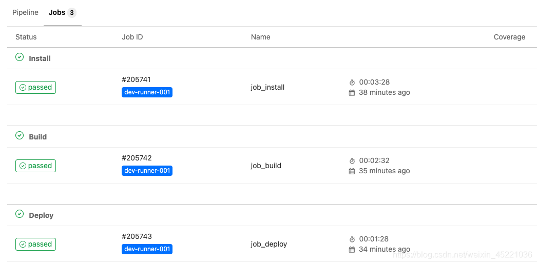Click the duration 00:03:28
537x264 pixels.
tap(374, 82)
